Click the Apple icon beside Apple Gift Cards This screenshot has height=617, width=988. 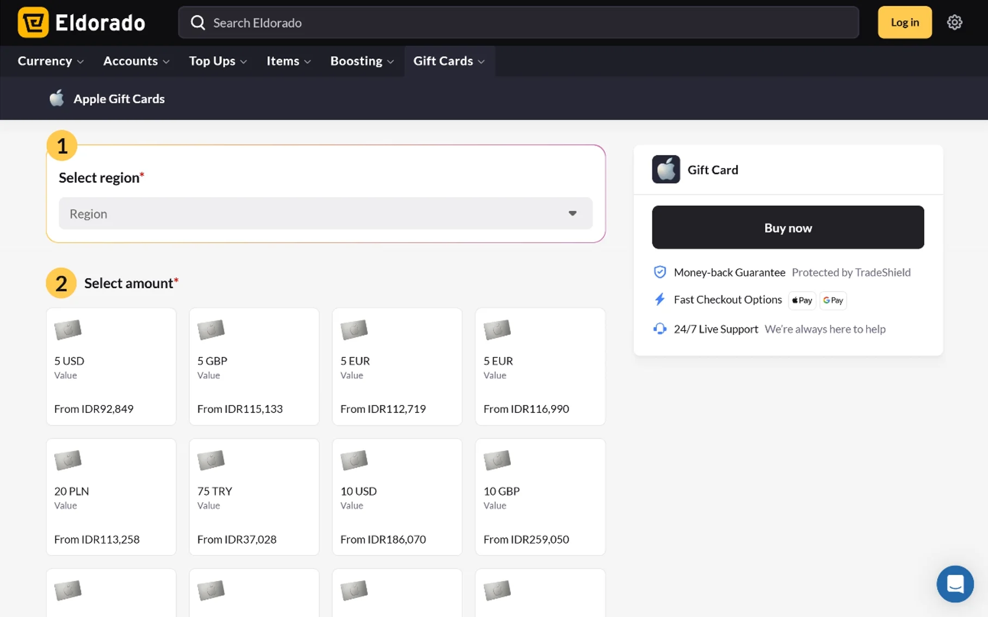(57, 98)
